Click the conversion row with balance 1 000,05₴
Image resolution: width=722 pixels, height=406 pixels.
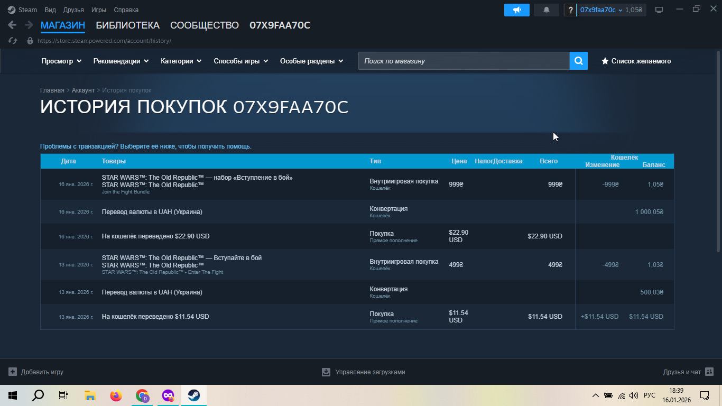(357, 212)
